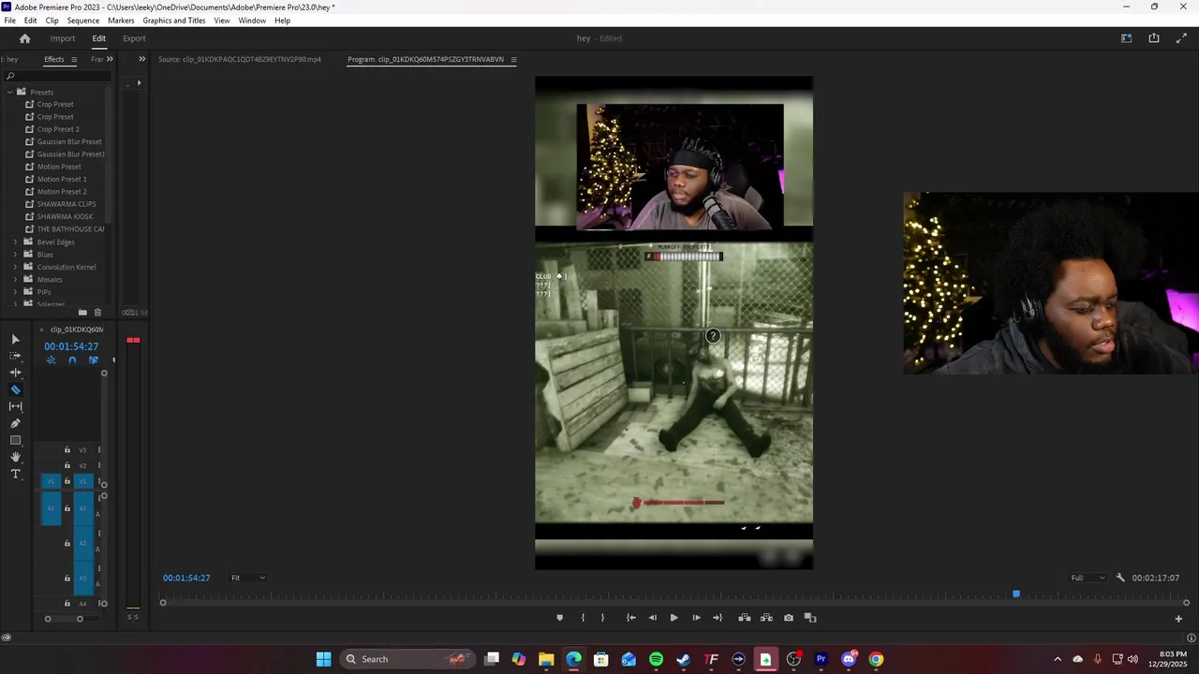Viewport: 1199px width, 674px height.
Task: Open the Sequence menu
Action: tap(82, 21)
